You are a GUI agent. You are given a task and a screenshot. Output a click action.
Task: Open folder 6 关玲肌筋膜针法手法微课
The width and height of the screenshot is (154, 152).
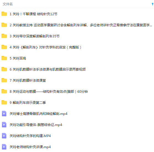pyautogui.click(x=48, y=69)
